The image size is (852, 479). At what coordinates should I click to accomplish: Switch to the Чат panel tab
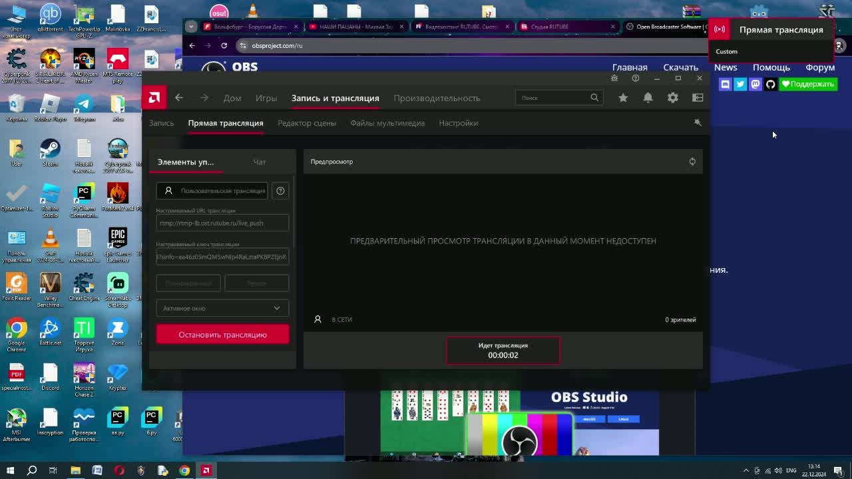point(260,162)
